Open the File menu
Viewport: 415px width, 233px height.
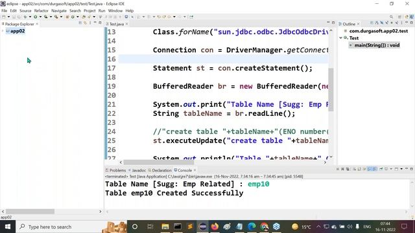click(x=5, y=11)
